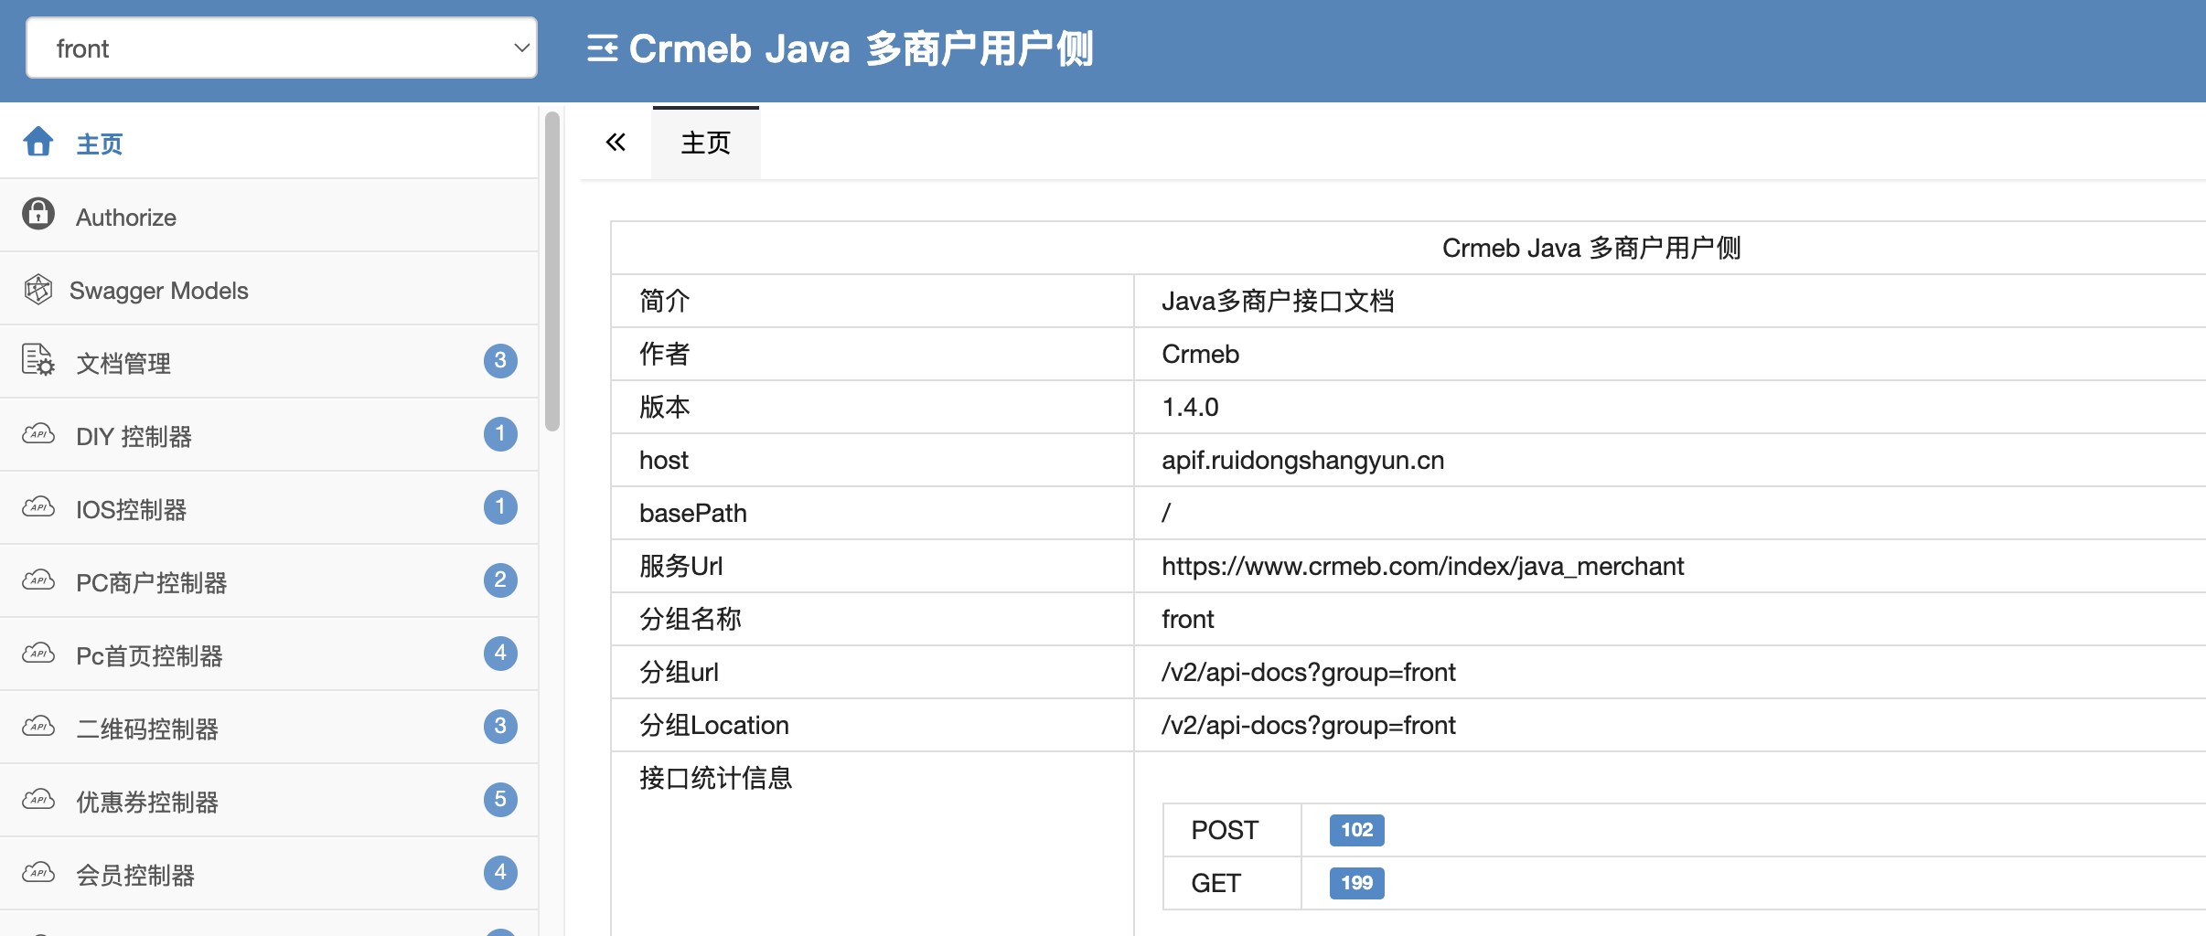Click the API cloud icon for 优惠券控制器
Image resolution: width=2206 pixels, height=936 pixels.
click(38, 799)
